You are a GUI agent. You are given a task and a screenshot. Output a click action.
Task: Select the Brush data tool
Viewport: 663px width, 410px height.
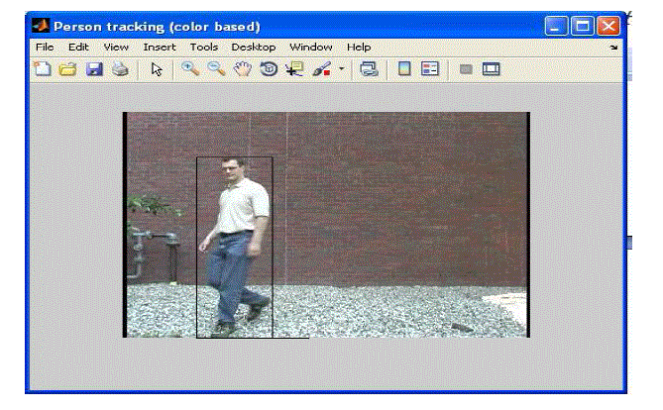click(x=320, y=69)
